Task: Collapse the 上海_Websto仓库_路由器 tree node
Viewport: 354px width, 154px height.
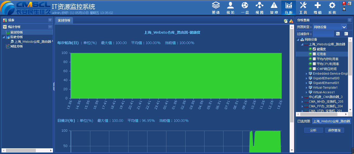Action: (302, 44)
